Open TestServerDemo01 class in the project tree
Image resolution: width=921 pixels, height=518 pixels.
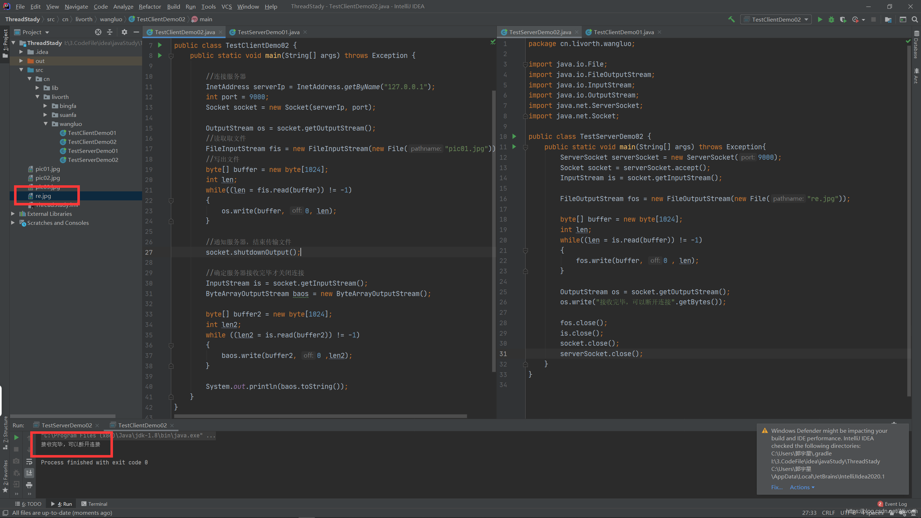pos(92,151)
